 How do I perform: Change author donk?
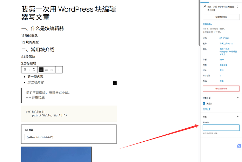[222, 60]
